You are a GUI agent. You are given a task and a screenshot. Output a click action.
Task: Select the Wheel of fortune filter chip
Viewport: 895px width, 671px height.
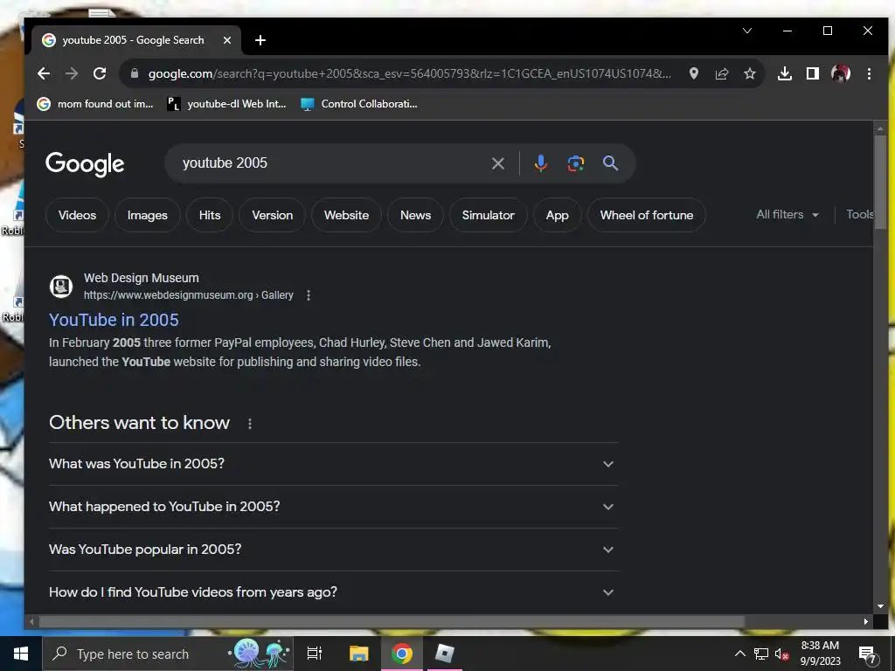click(647, 215)
